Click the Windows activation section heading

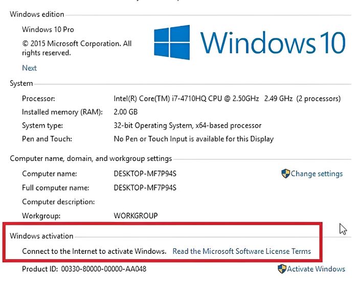tap(41, 236)
